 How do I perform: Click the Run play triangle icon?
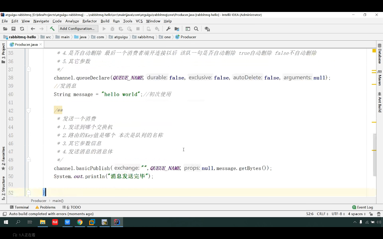pos(104,29)
